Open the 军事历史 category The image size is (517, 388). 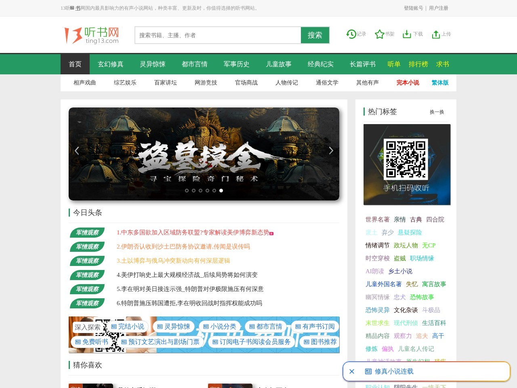point(237,64)
